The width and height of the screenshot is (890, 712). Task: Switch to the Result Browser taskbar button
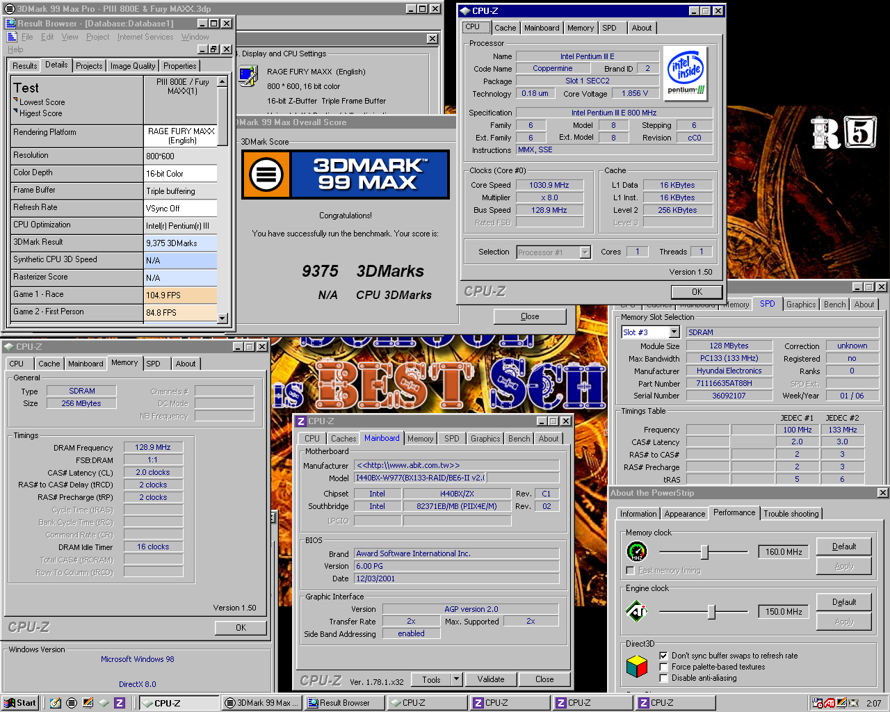[344, 703]
